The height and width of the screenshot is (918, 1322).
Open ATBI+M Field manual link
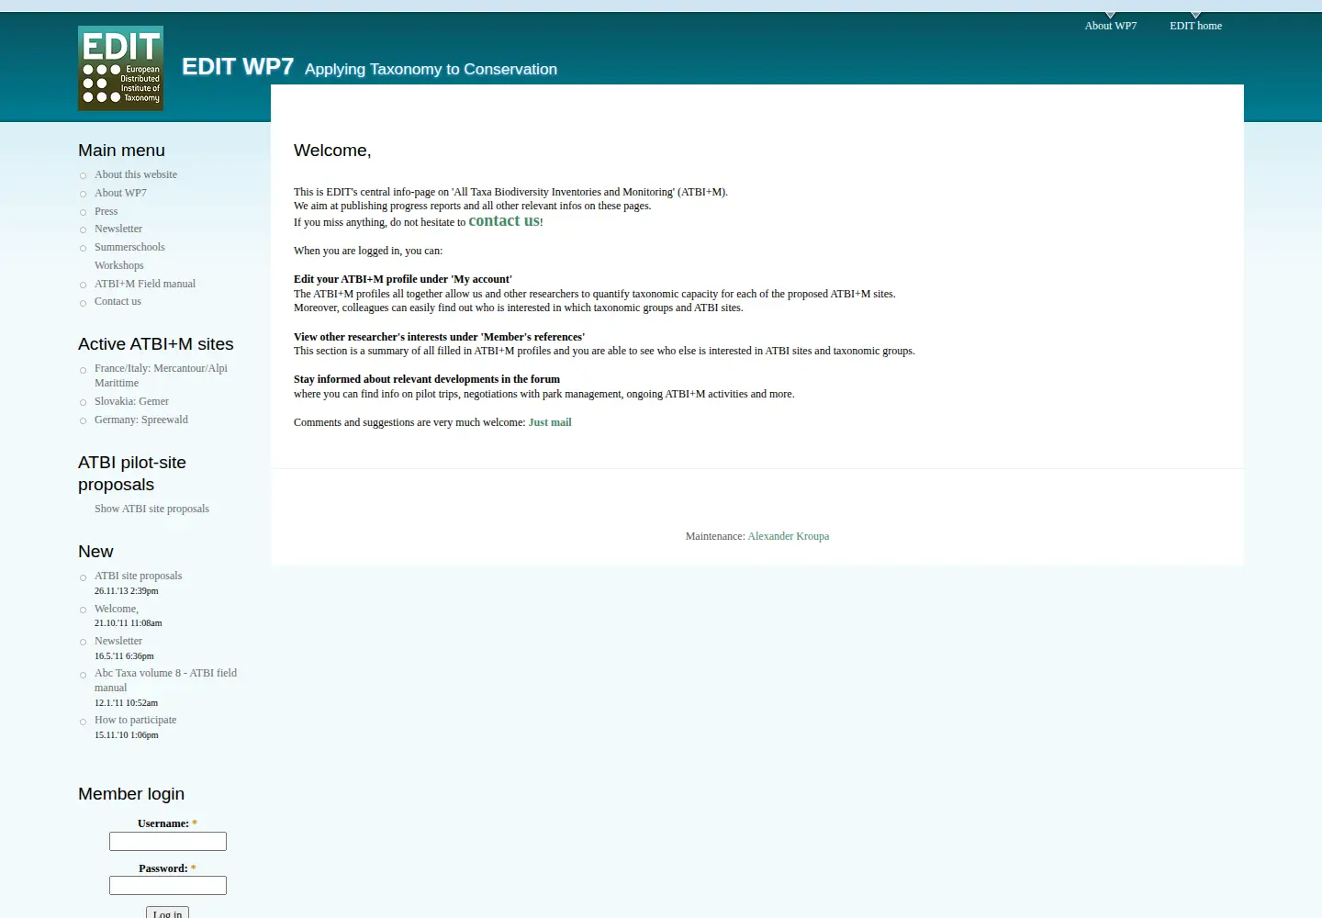point(145,284)
